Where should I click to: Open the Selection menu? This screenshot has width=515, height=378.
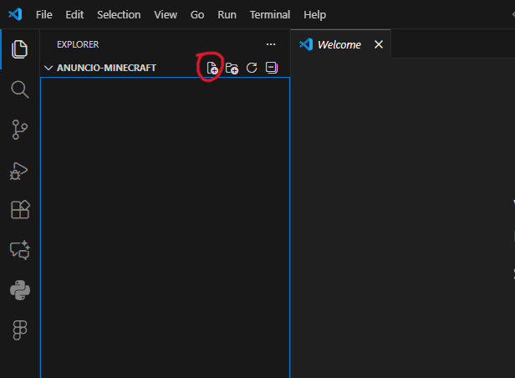point(119,15)
